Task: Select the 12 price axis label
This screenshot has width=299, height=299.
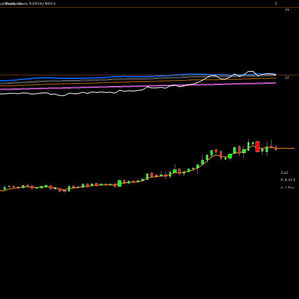Action: point(286,78)
